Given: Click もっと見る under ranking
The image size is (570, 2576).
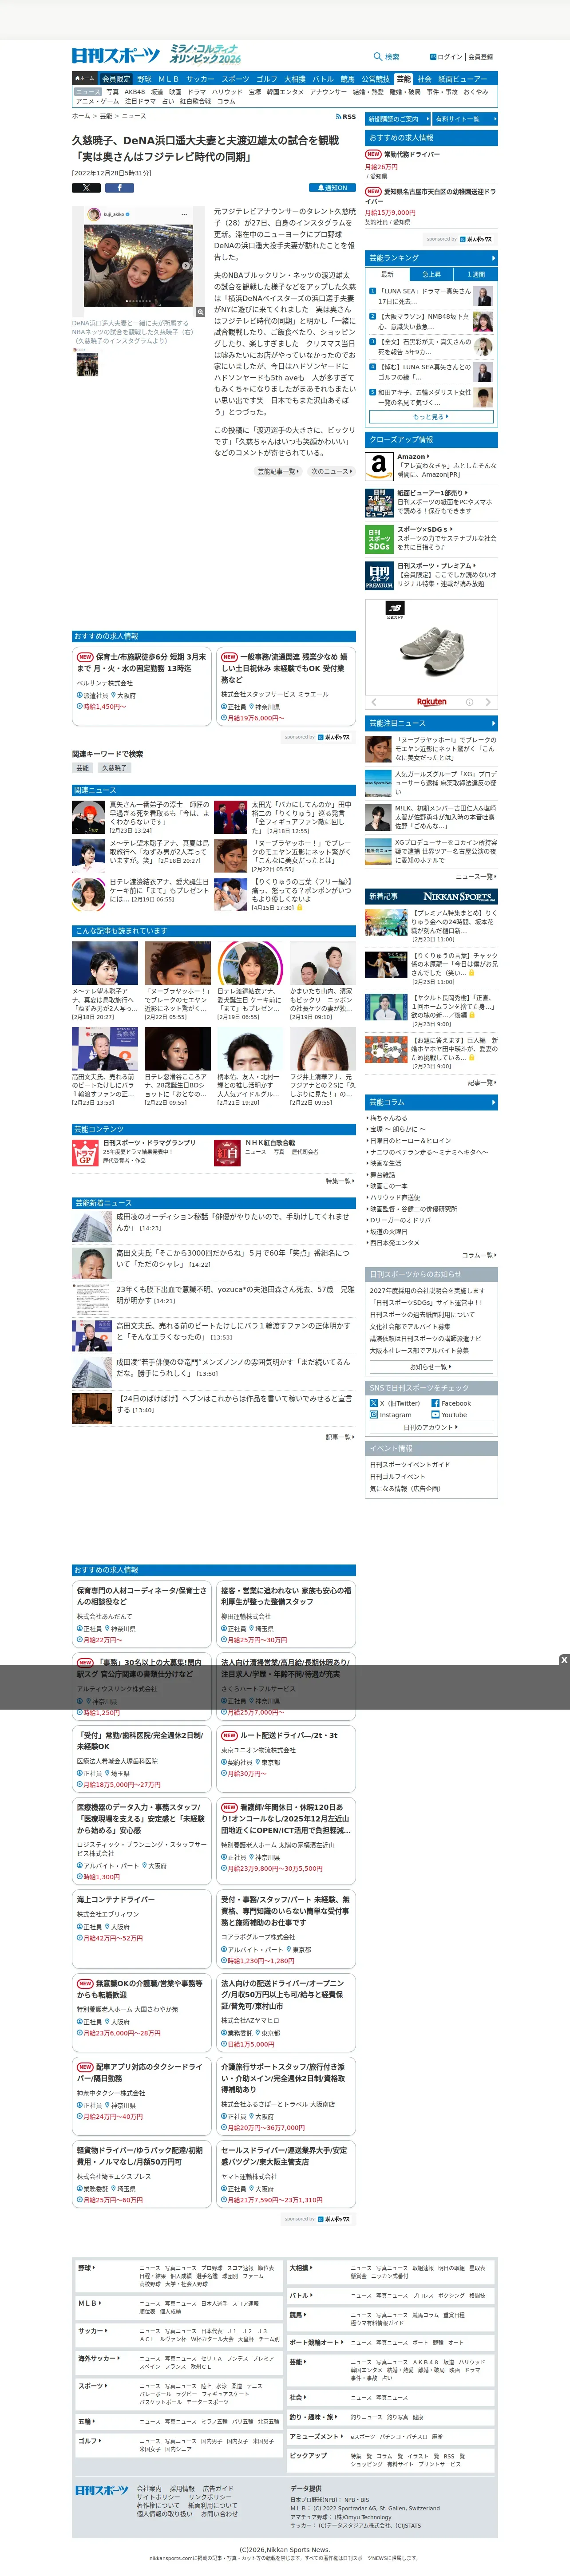Looking at the screenshot, I should click(431, 417).
